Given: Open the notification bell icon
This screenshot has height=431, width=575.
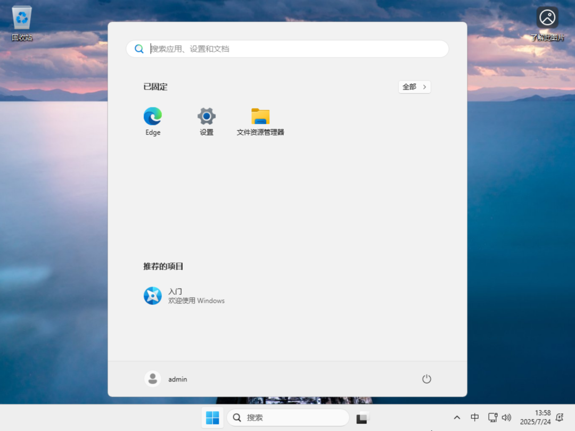Looking at the screenshot, I should point(560,418).
